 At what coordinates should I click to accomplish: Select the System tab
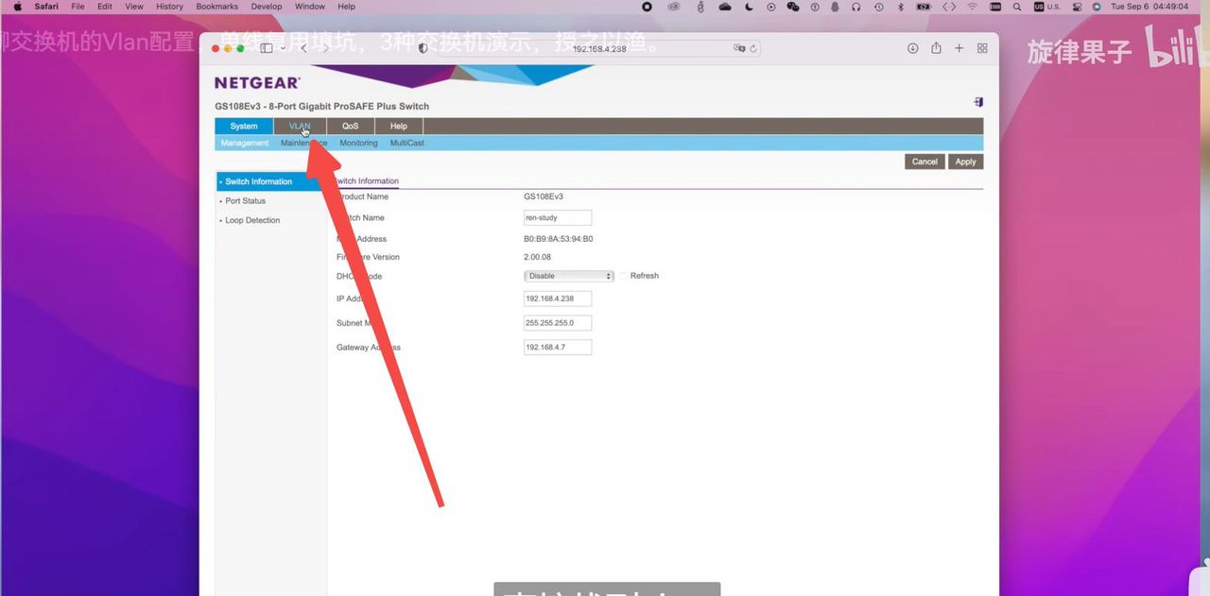(x=244, y=126)
